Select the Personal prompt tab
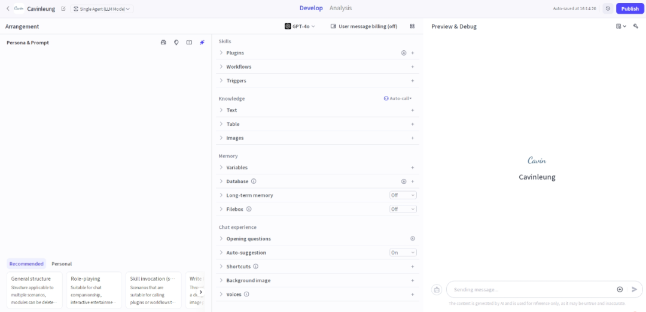The image size is (646, 312). click(62, 263)
